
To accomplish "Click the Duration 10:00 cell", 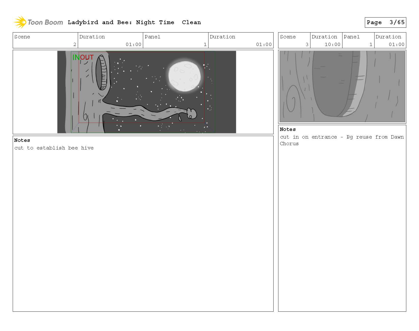I will [x=326, y=40].
